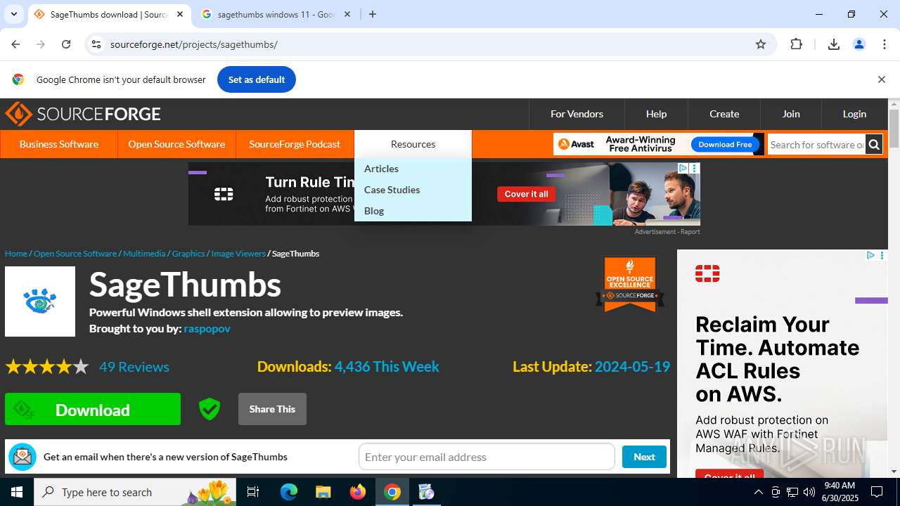
Task: Click the SageThumbs project eye logo
Action: point(40,301)
